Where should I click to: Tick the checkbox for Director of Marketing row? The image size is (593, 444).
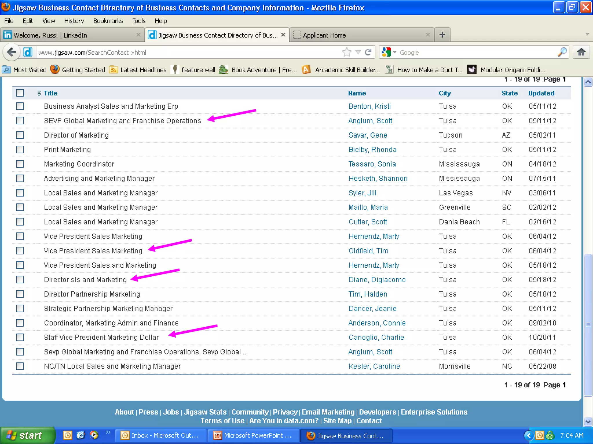(20, 135)
